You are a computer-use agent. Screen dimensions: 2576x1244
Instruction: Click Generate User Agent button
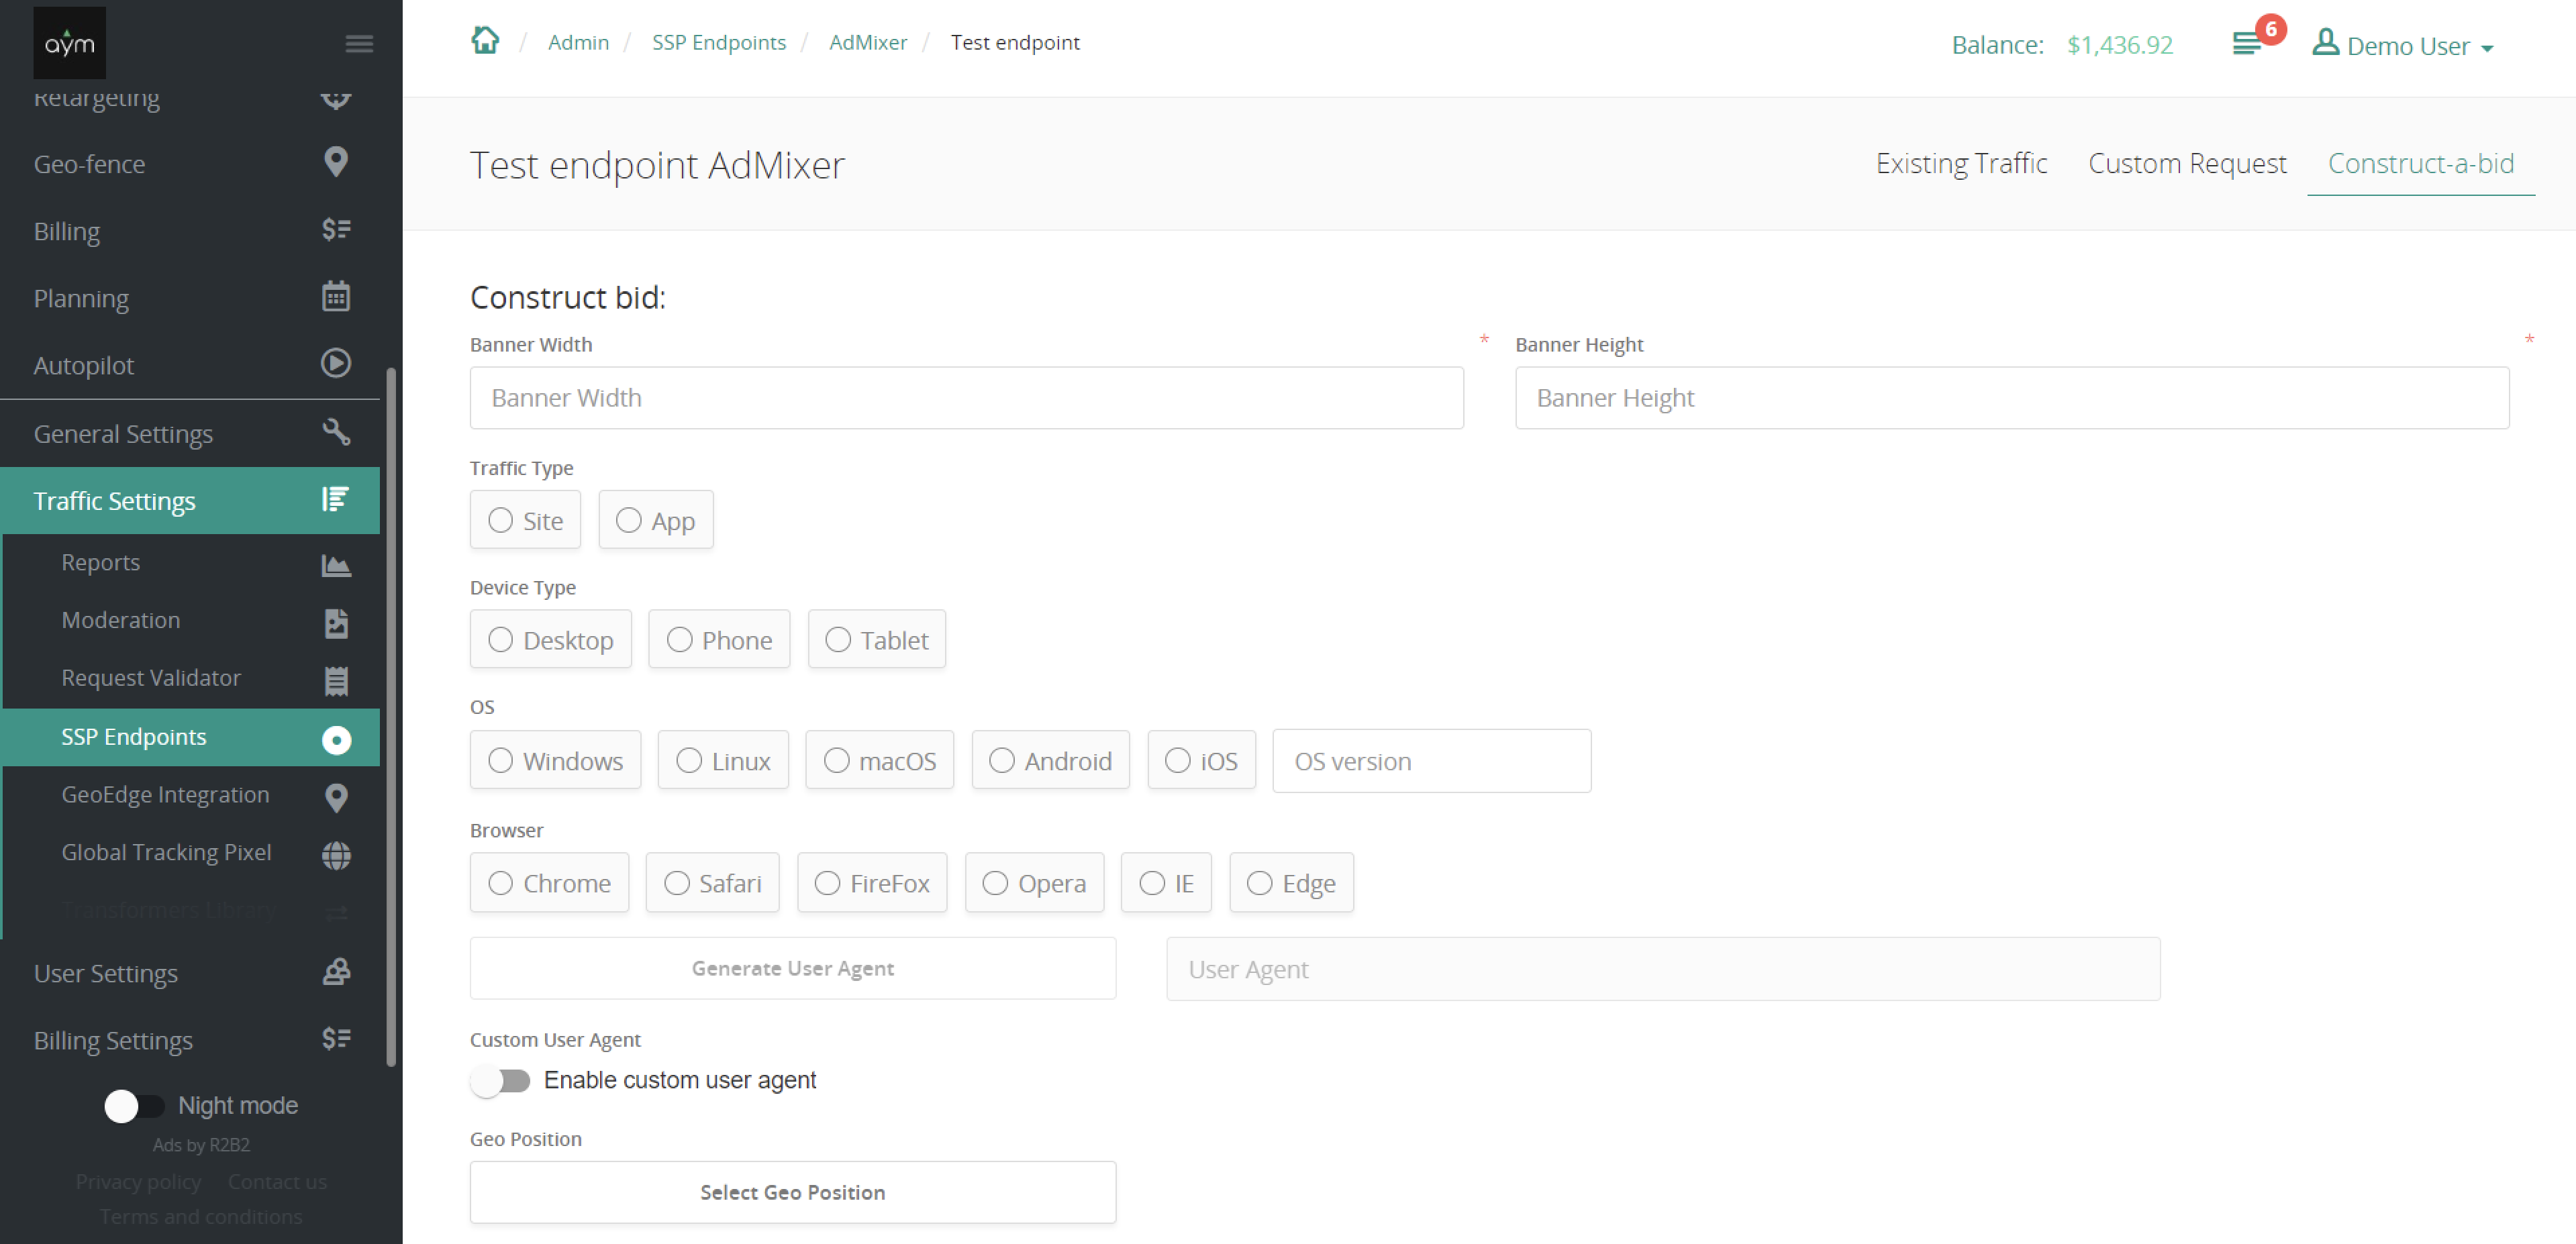pos(793,968)
